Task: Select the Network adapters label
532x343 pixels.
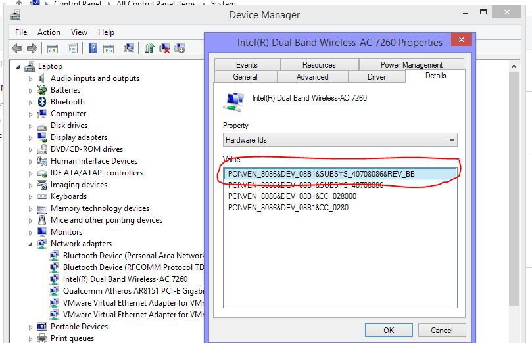Action: (81, 244)
